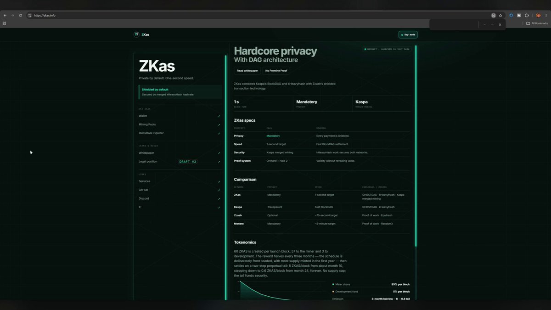This screenshot has width=551, height=310.
Task: Open the Mining Pools link
Action: pyautogui.click(x=147, y=124)
